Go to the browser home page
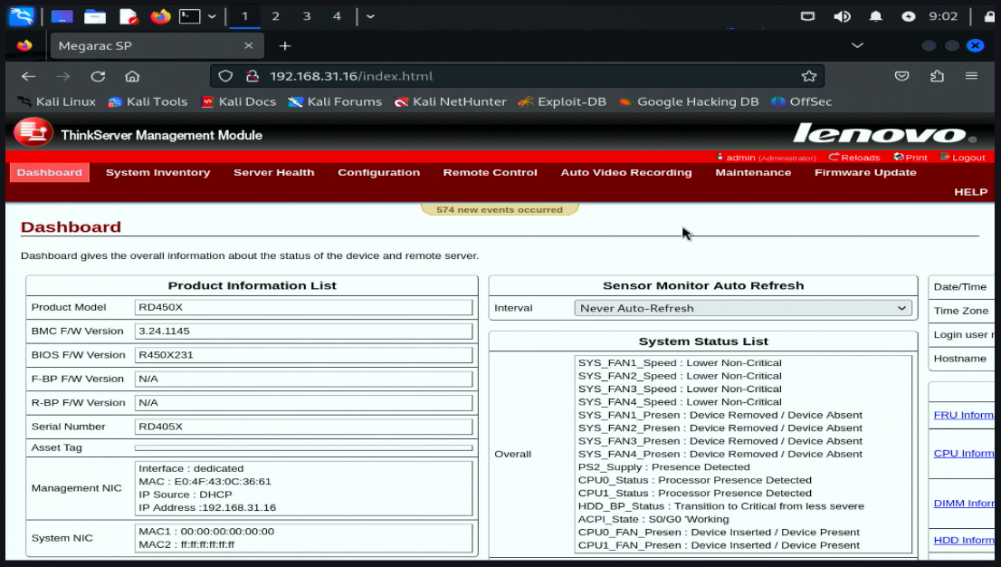This screenshot has height=567, width=1001. pyautogui.click(x=132, y=76)
